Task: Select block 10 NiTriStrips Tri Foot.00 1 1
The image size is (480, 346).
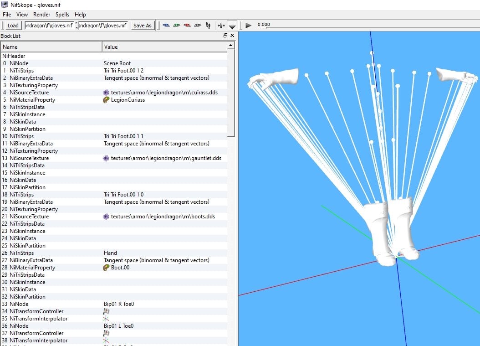Action: tap(114, 136)
